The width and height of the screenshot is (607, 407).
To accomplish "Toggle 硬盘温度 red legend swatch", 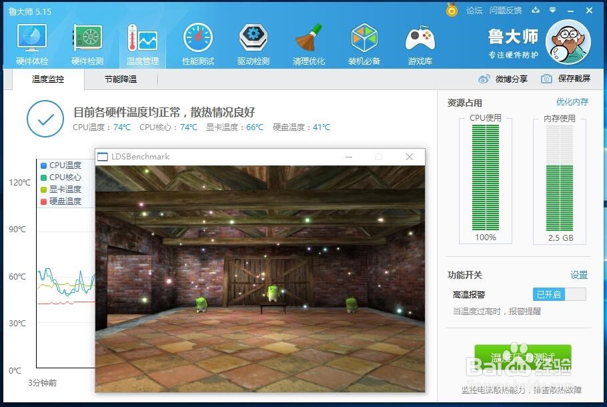I will 44,201.
